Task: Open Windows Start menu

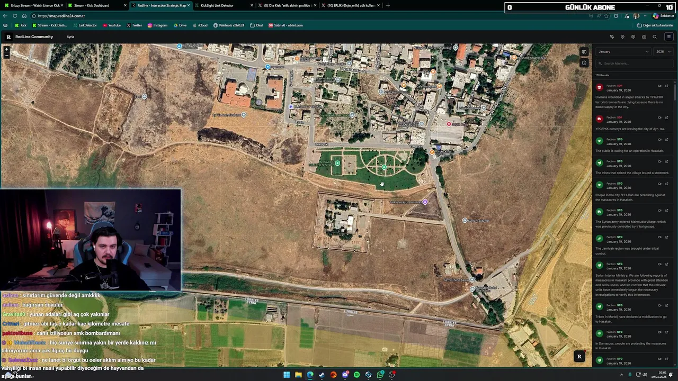Action: click(287, 375)
